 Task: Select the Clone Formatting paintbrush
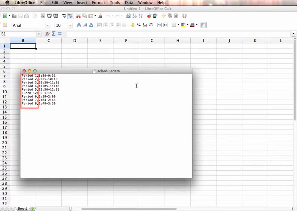click(100, 16)
